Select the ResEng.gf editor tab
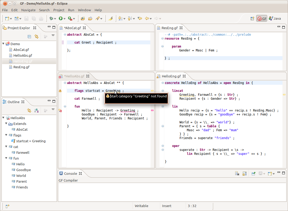The width and height of the screenshot is (288, 211). pos(169,28)
